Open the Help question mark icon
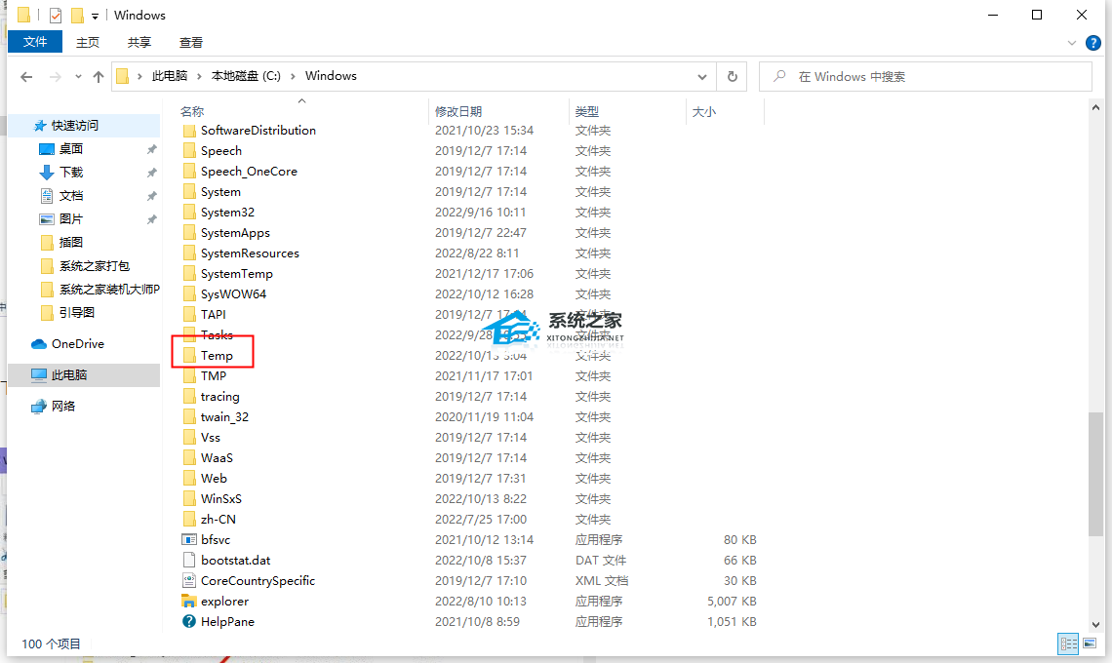1112x663 pixels. pyautogui.click(x=1093, y=43)
